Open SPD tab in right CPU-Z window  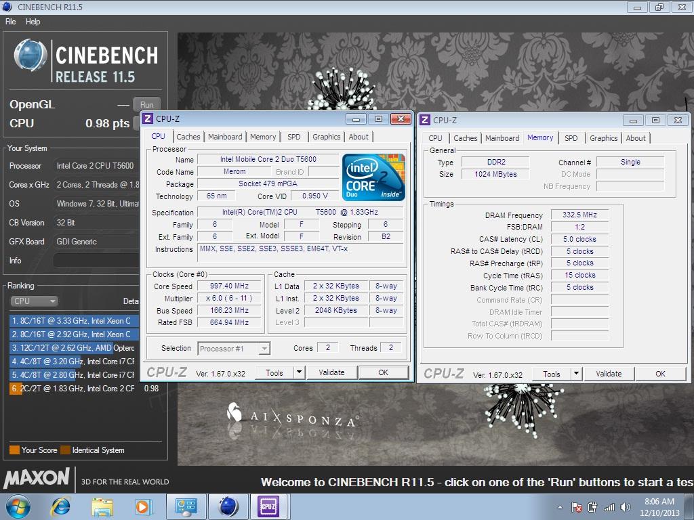pyautogui.click(x=571, y=138)
